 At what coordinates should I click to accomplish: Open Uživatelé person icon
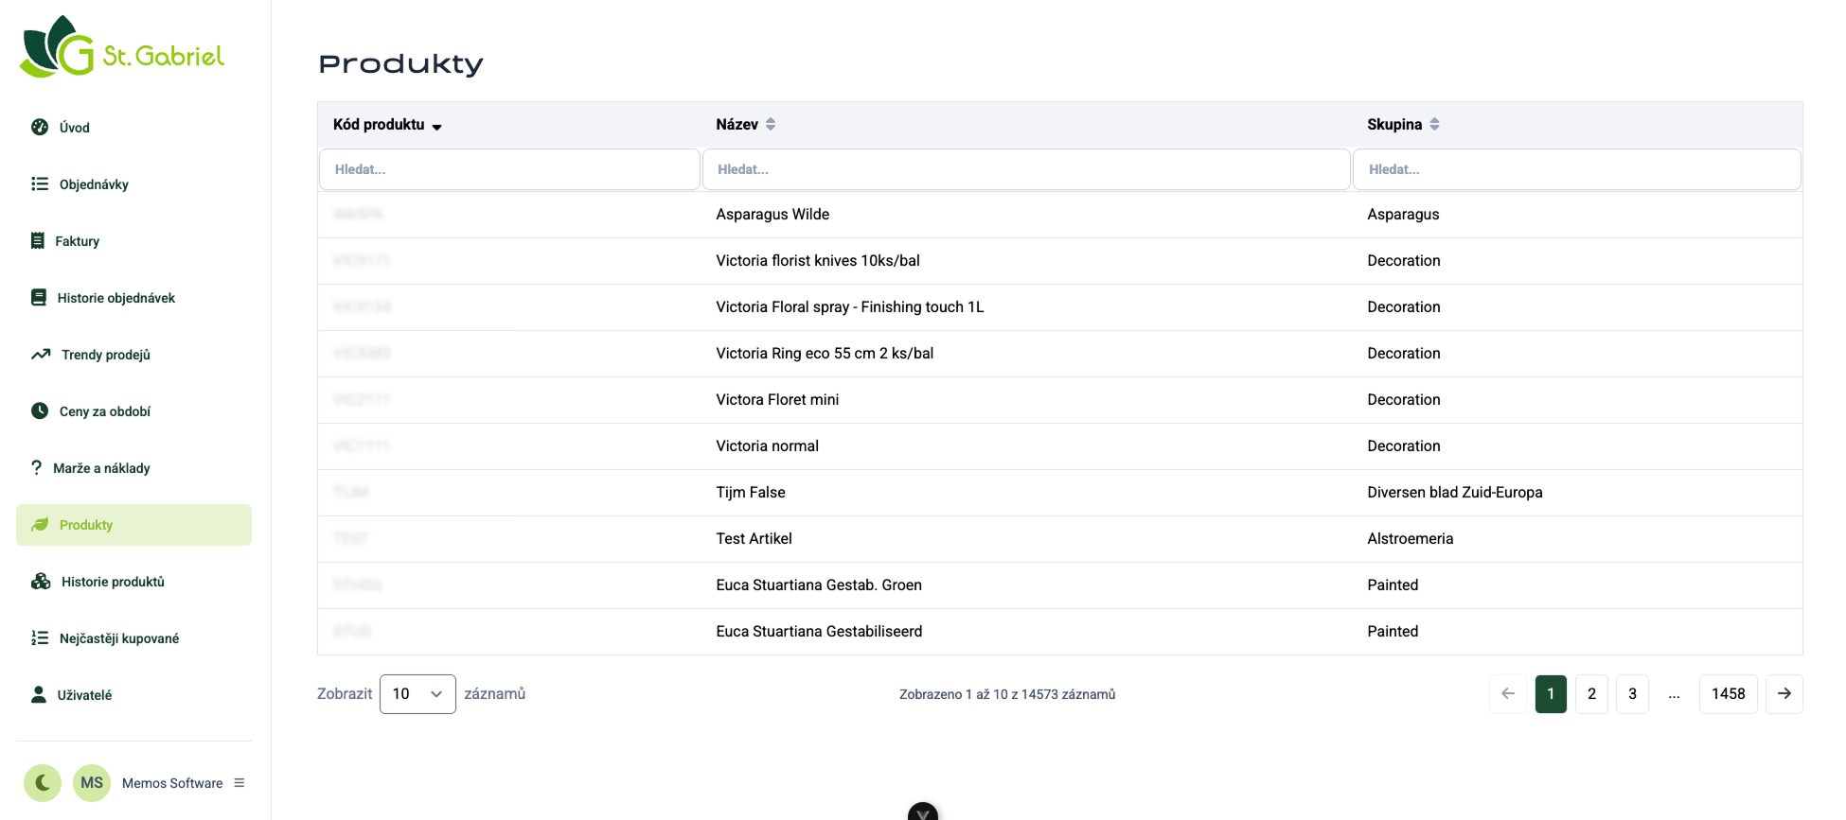click(x=39, y=694)
